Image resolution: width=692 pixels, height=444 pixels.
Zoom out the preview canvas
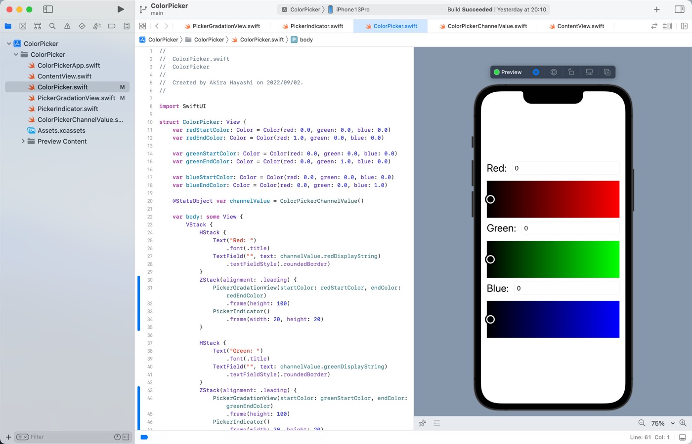click(x=642, y=423)
